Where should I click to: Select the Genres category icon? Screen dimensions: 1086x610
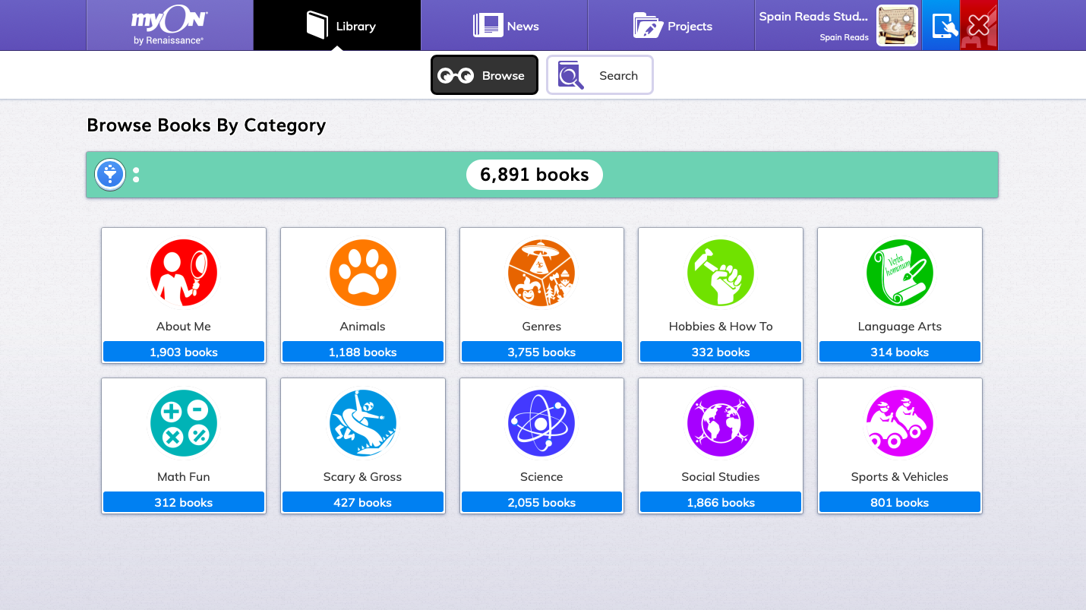tap(541, 273)
